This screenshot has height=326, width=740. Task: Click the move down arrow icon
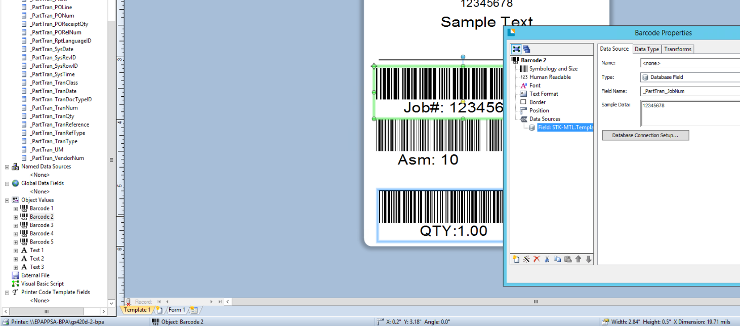pos(588,259)
